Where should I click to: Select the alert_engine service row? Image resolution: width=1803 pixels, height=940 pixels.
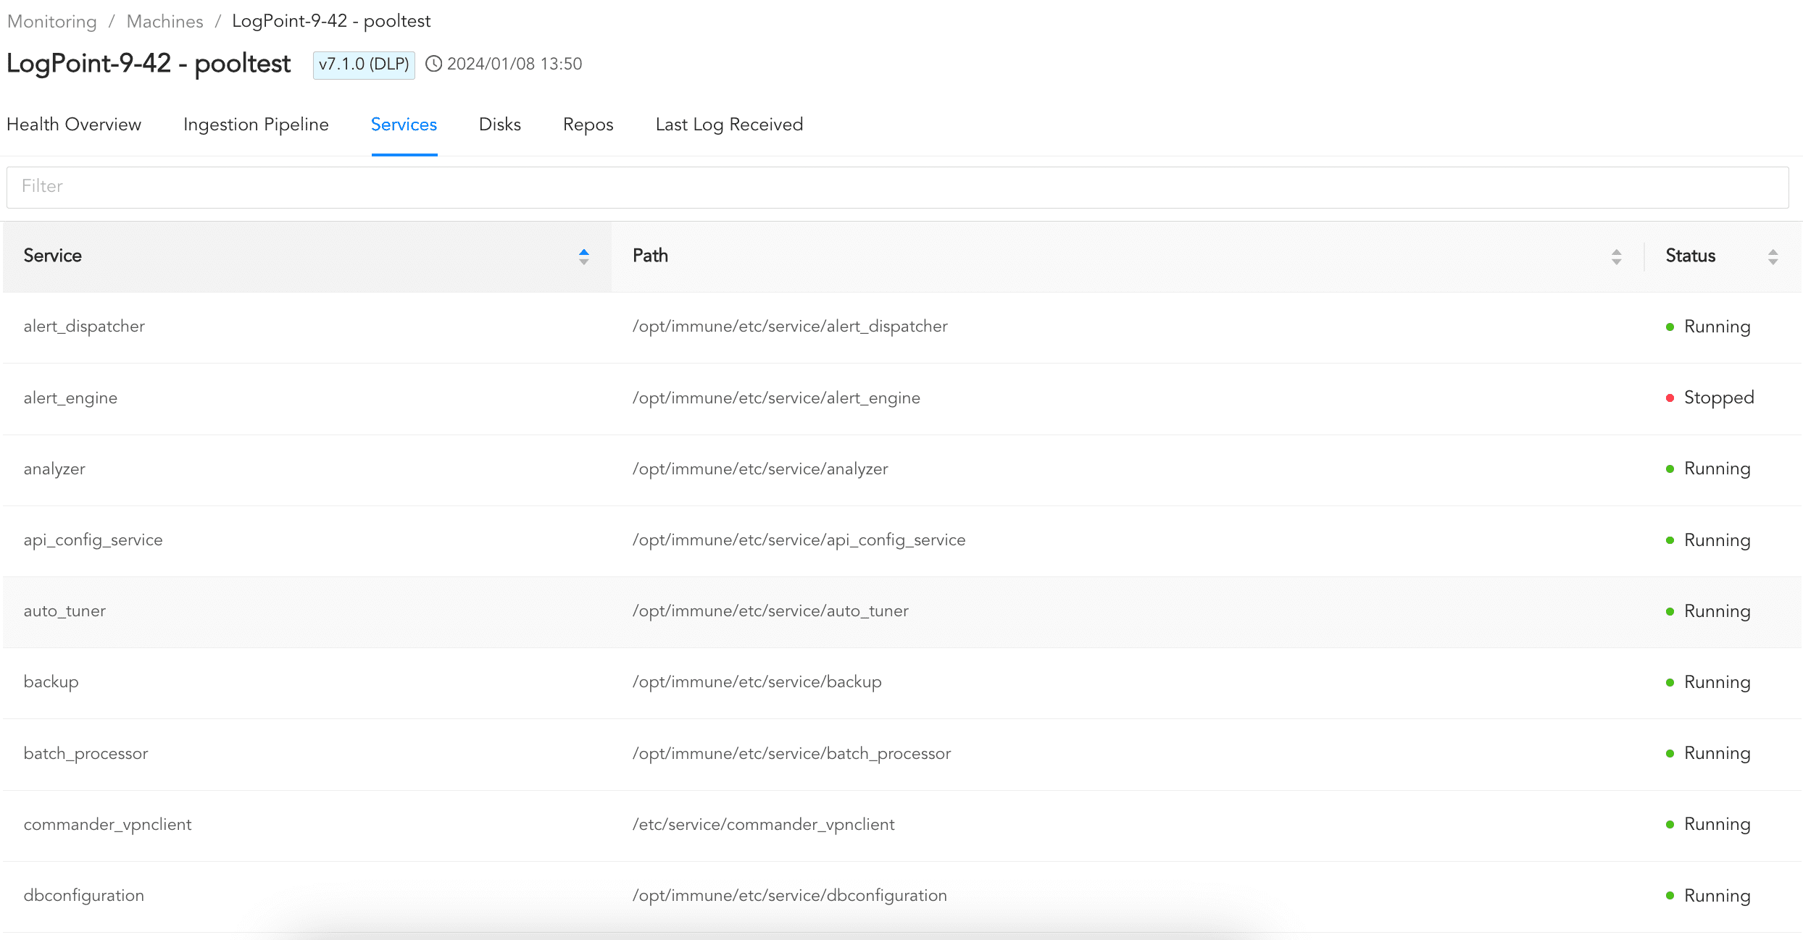click(70, 398)
